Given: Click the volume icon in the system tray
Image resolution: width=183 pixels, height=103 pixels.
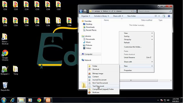Looking at the screenshot, I should pos(168,100).
